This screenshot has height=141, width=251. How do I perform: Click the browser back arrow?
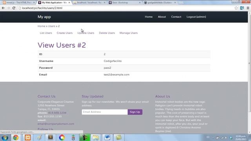(x=3, y=8)
